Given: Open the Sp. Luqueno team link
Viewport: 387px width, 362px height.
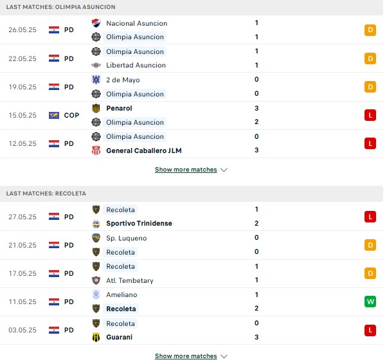Looking at the screenshot, I should [127, 238].
